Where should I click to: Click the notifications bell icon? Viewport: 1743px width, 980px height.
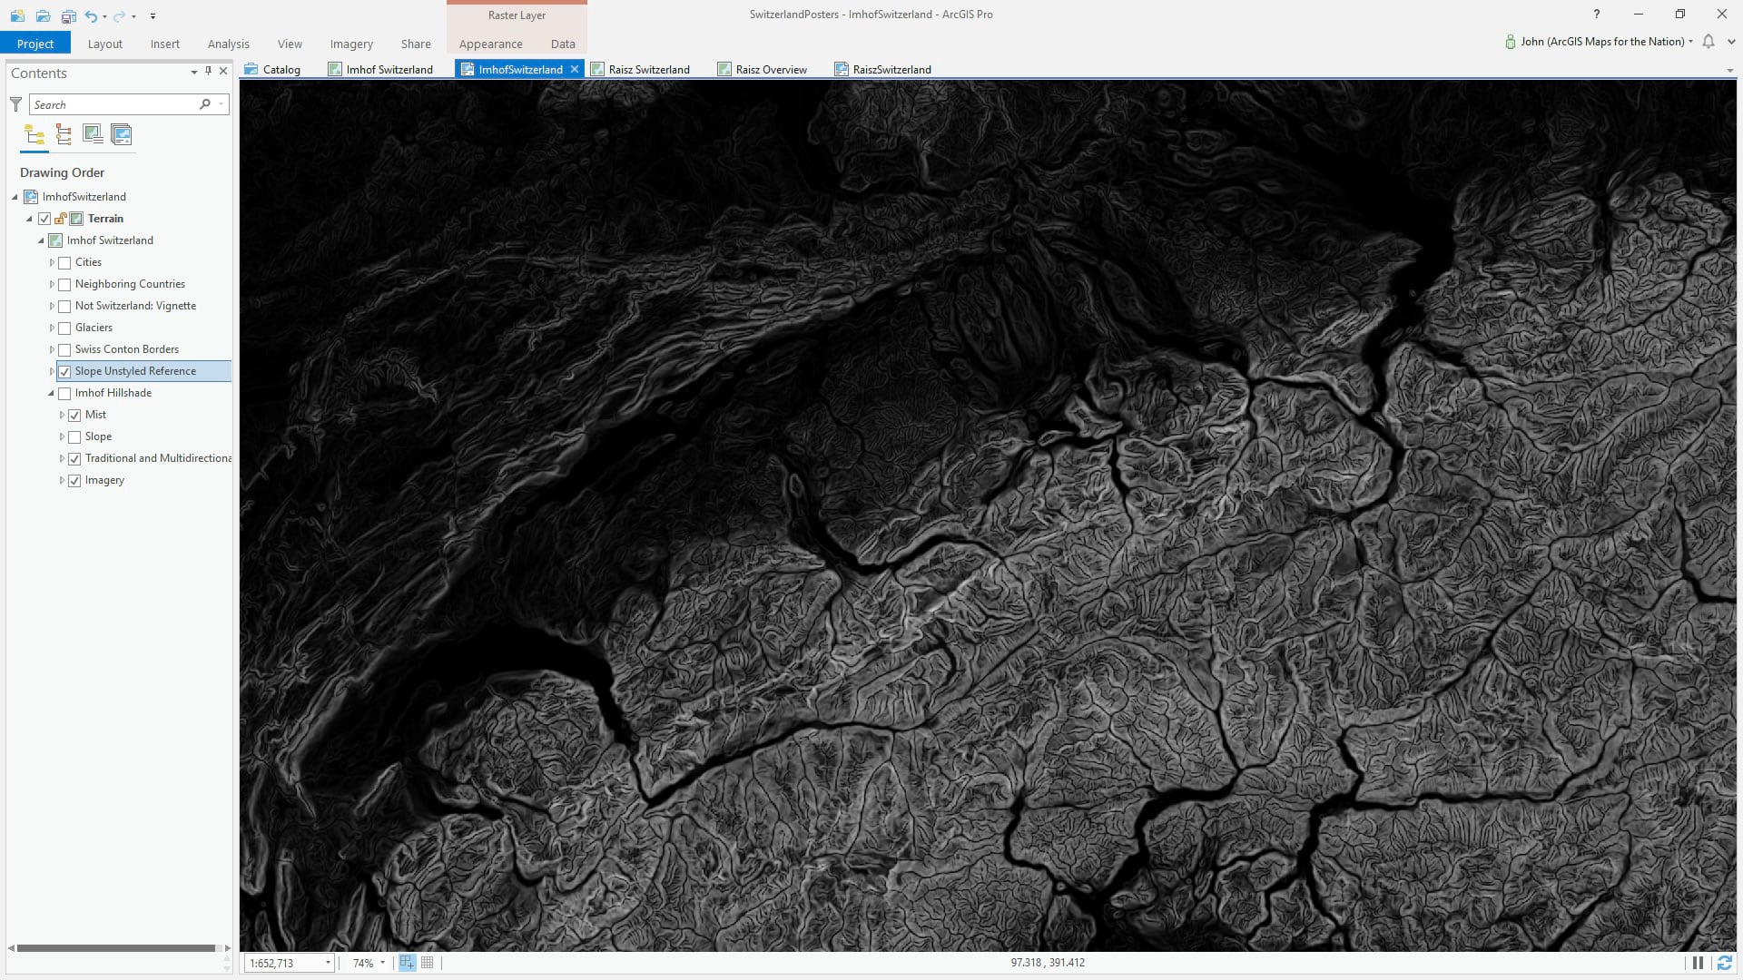pos(1709,42)
